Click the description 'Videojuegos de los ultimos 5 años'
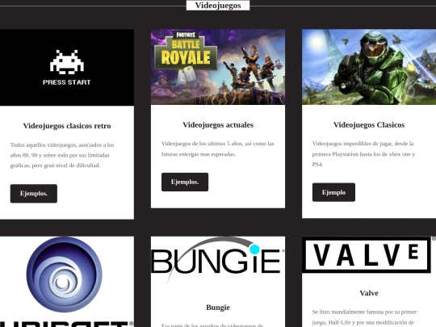The height and width of the screenshot is (327, 436). coord(218,149)
